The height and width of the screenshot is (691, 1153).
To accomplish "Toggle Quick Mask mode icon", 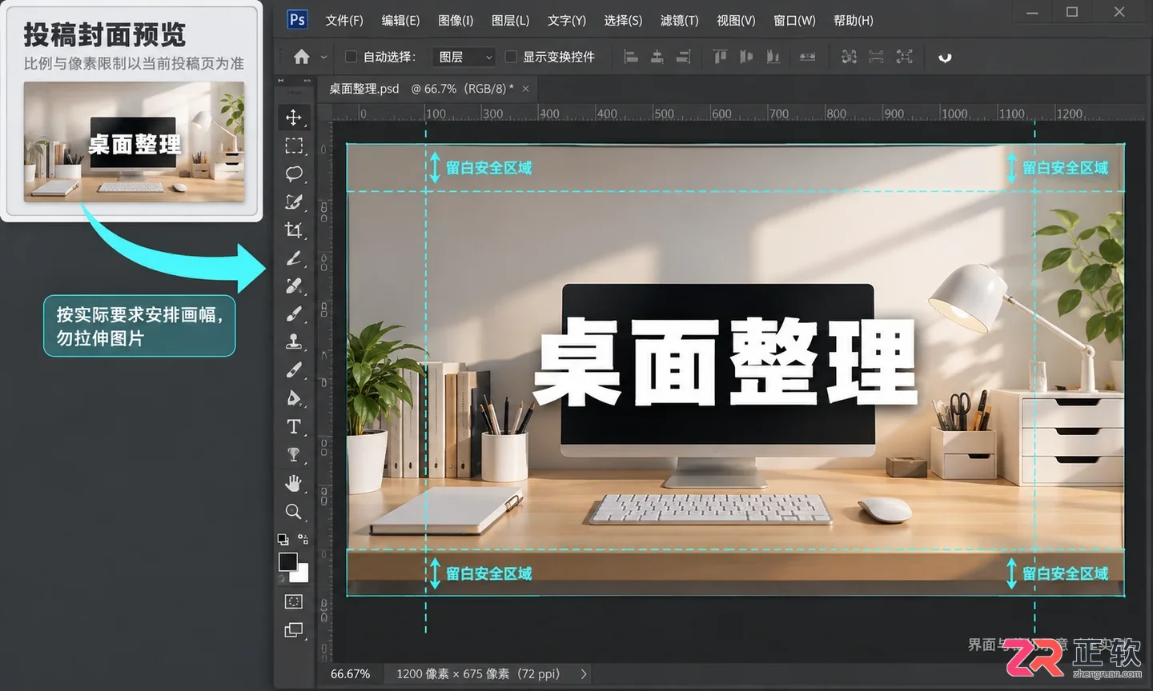I will tap(294, 601).
